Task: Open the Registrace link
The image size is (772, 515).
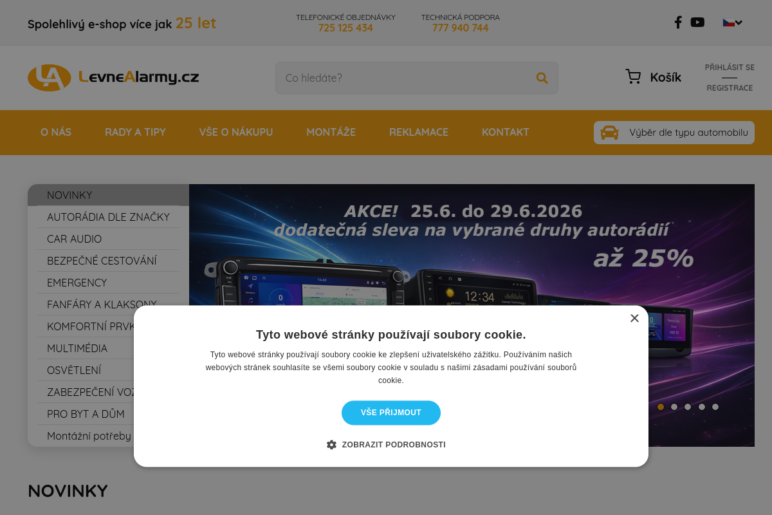Action: [x=730, y=88]
